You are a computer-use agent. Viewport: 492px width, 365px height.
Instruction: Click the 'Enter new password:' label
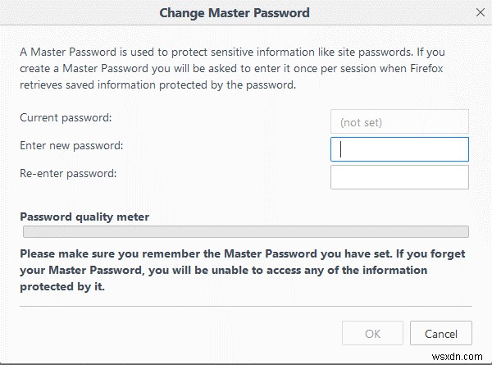click(x=71, y=145)
